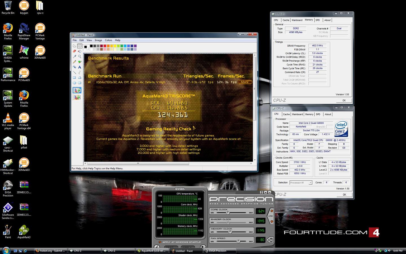The width and height of the screenshot is (406, 254).
Task: Choose the straight Line tool
Action: [74, 72]
